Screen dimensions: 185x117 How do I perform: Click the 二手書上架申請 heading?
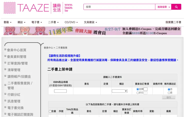coord(60,69)
